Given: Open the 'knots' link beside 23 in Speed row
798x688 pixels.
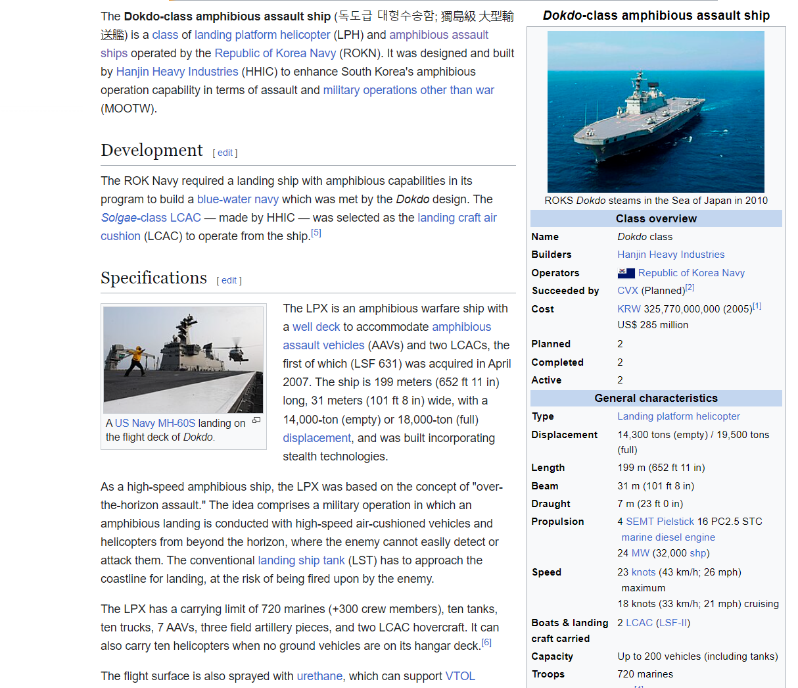Looking at the screenshot, I should click(x=644, y=572).
